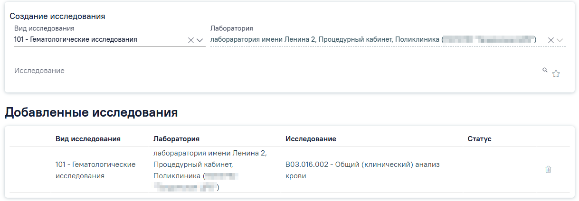The image size is (579, 201).
Task: Clear the selected Вид исследования value
Action: [191, 40]
